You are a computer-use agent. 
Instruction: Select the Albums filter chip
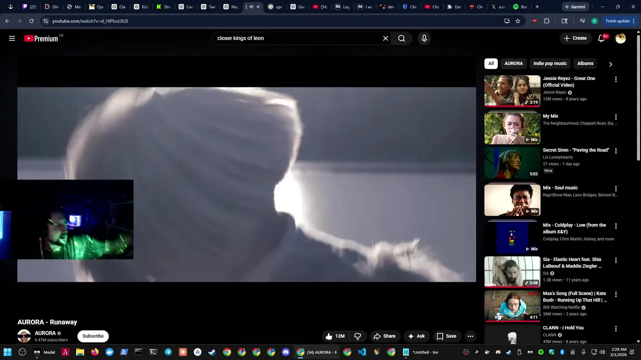tap(585, 63)
